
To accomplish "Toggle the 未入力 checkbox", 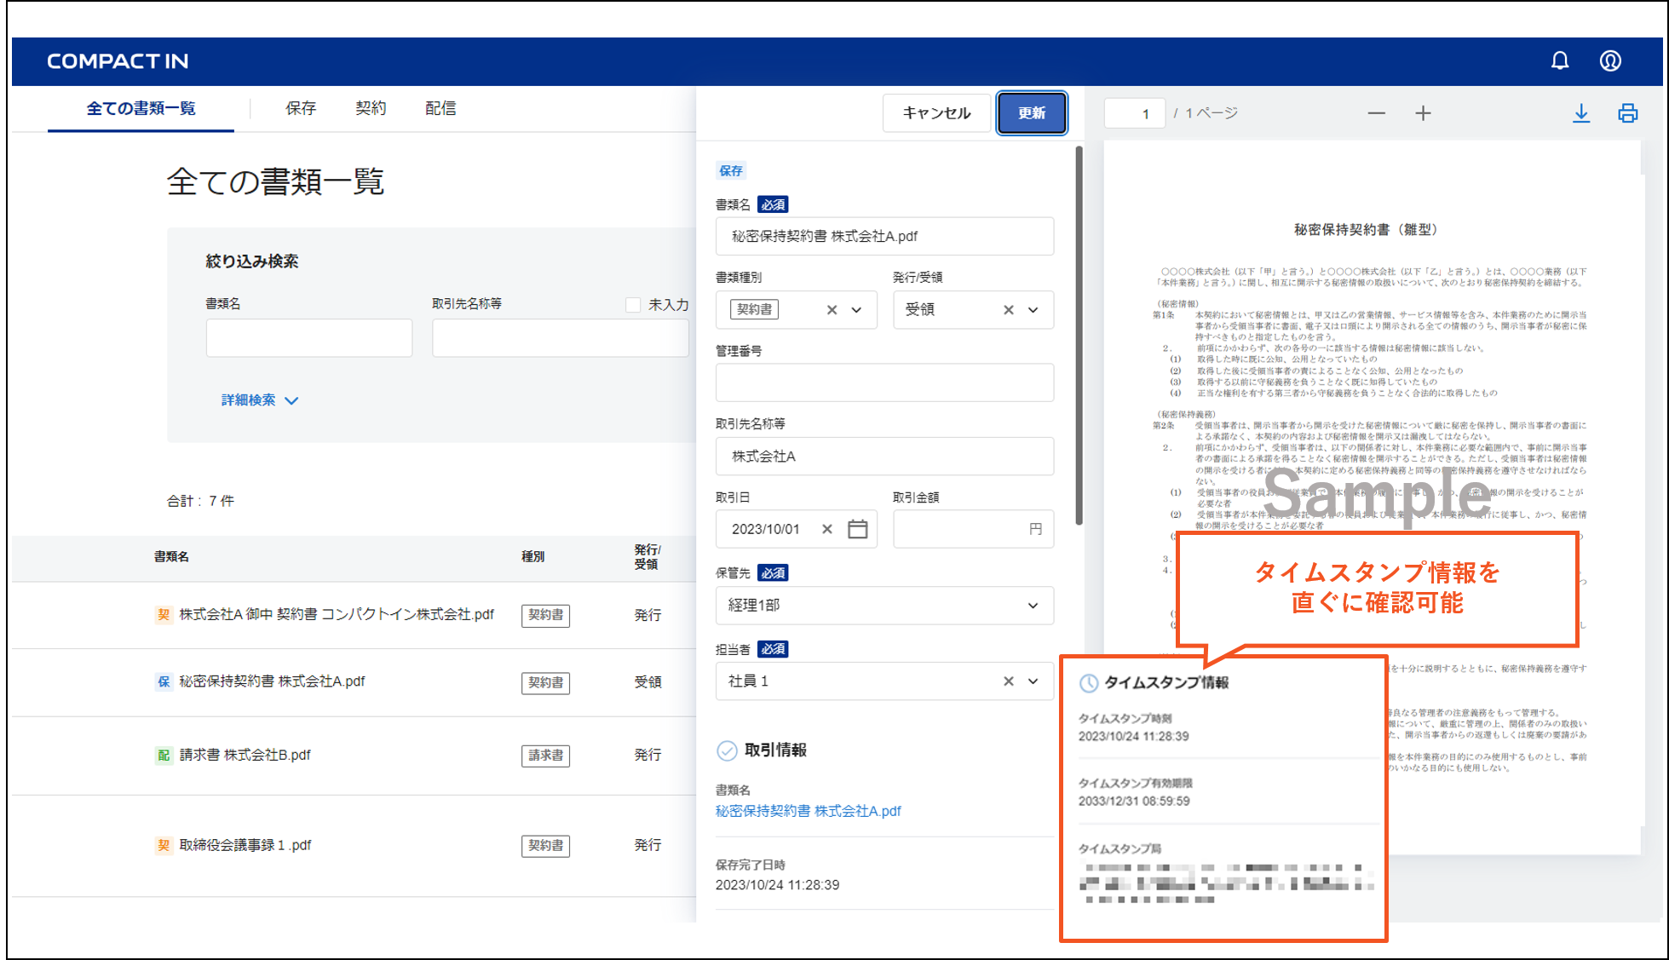I will click(633, 305).
